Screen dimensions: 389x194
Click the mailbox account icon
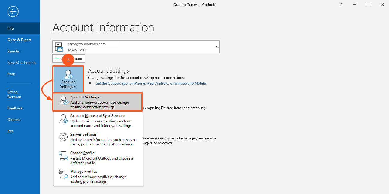pyautogui.click(x=59, y=47)
